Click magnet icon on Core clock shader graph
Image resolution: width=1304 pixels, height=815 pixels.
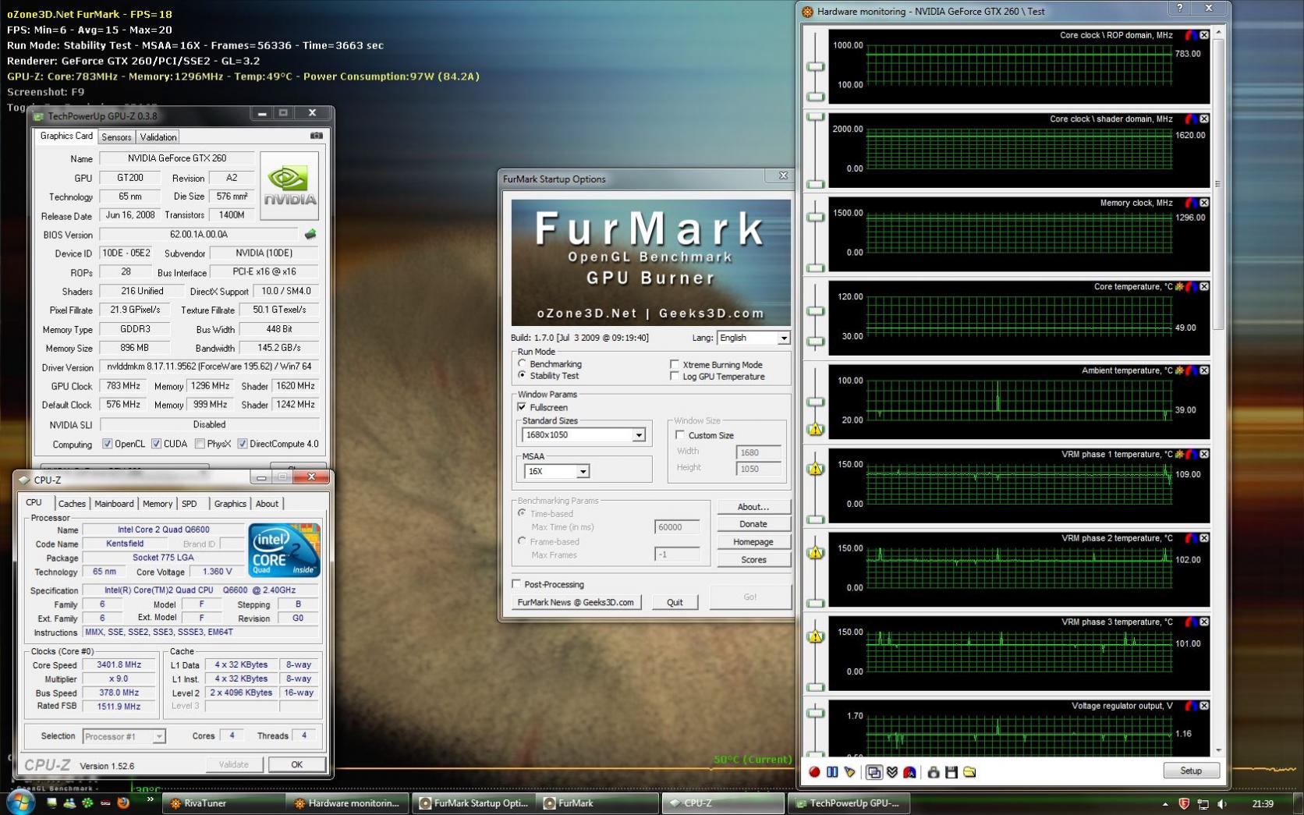point(1191,119)
